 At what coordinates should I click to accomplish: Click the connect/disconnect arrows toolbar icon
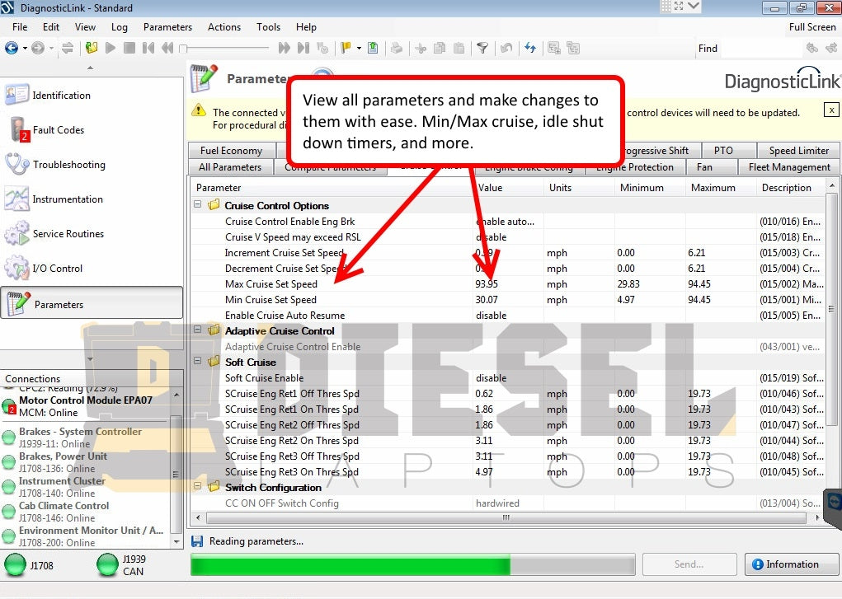68,49
